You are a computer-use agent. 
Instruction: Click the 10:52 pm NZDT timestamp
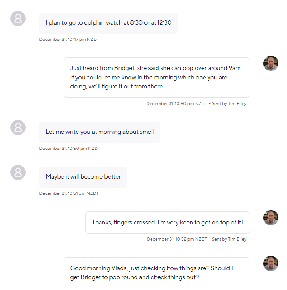[x=177, y=239]
